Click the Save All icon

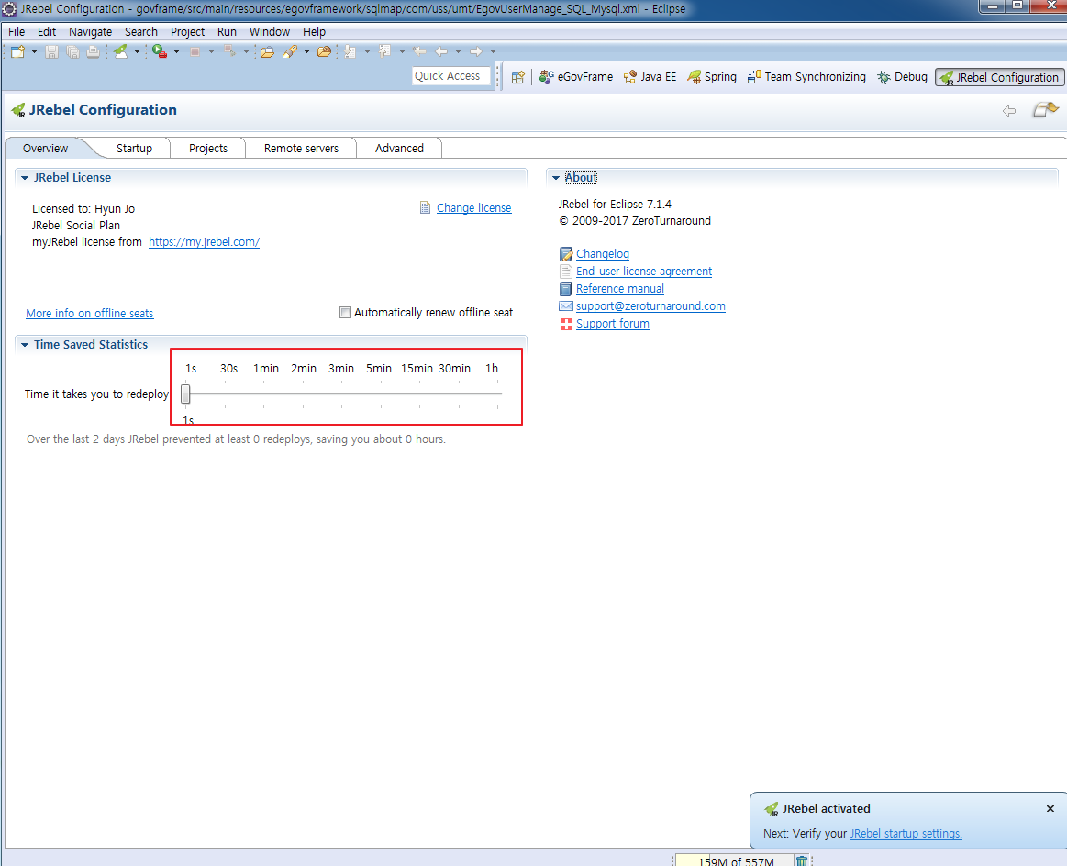pos(72,51)
